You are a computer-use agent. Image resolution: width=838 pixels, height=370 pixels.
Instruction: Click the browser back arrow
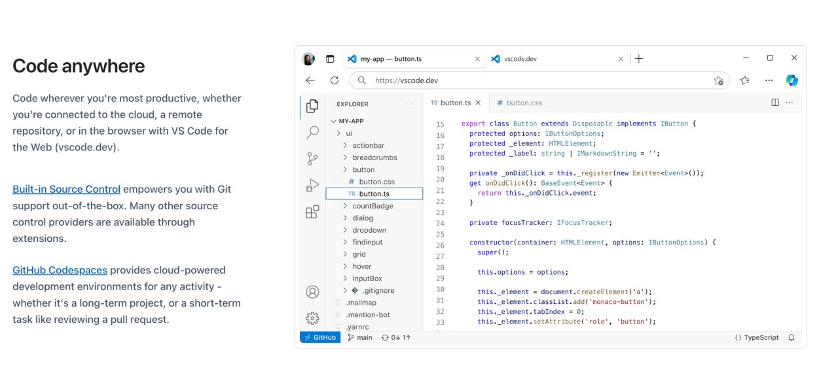310,80
